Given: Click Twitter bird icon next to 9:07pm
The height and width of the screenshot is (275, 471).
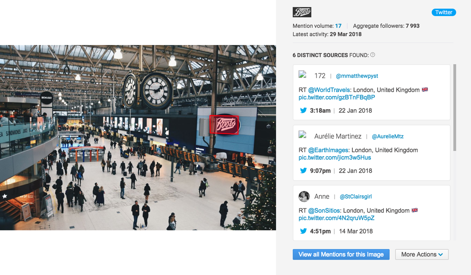Looking at the screenshot, I should coord(304,171).
